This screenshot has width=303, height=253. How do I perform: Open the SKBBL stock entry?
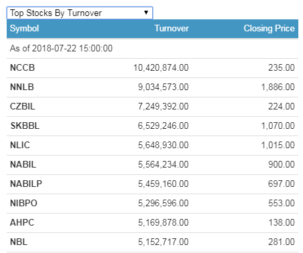coord(25,125)
